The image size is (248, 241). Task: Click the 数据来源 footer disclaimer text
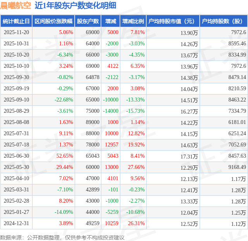point(62,237)
